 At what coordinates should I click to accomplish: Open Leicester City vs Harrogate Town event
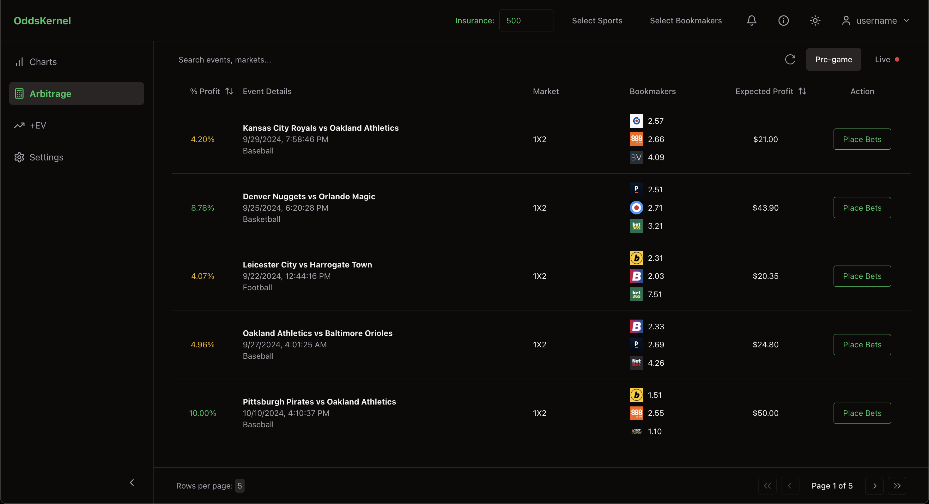tap(307, 265)
